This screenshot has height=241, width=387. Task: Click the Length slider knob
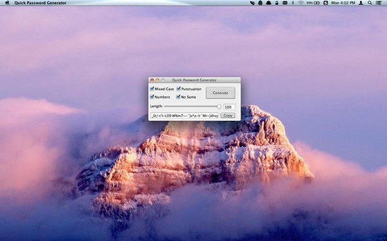tap(219, 106)
